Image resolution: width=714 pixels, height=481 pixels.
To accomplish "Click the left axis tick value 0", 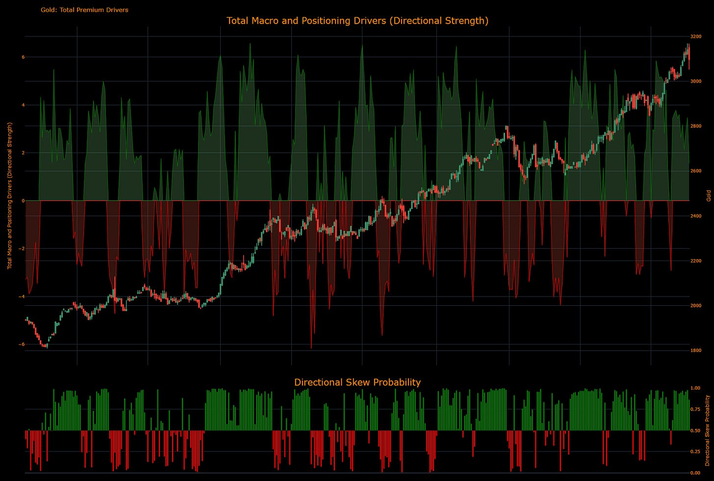I will (x=23, y=200).
